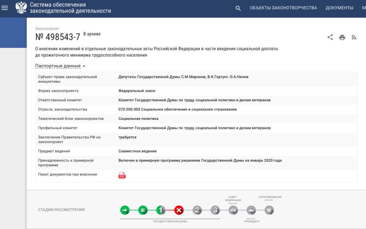The width and height of the screenshot is (366, 229).
Task: Select the green document list stage icon
Action: [143, 210]
